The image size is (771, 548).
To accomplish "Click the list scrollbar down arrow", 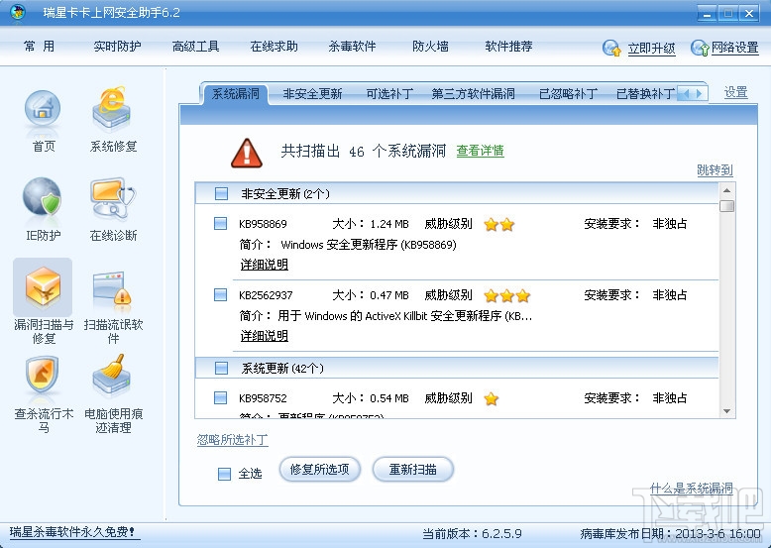I will 726,411.
